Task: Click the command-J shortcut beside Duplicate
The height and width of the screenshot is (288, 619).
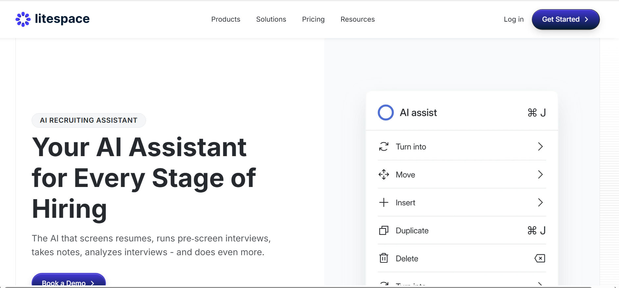Action: (537, 231)
